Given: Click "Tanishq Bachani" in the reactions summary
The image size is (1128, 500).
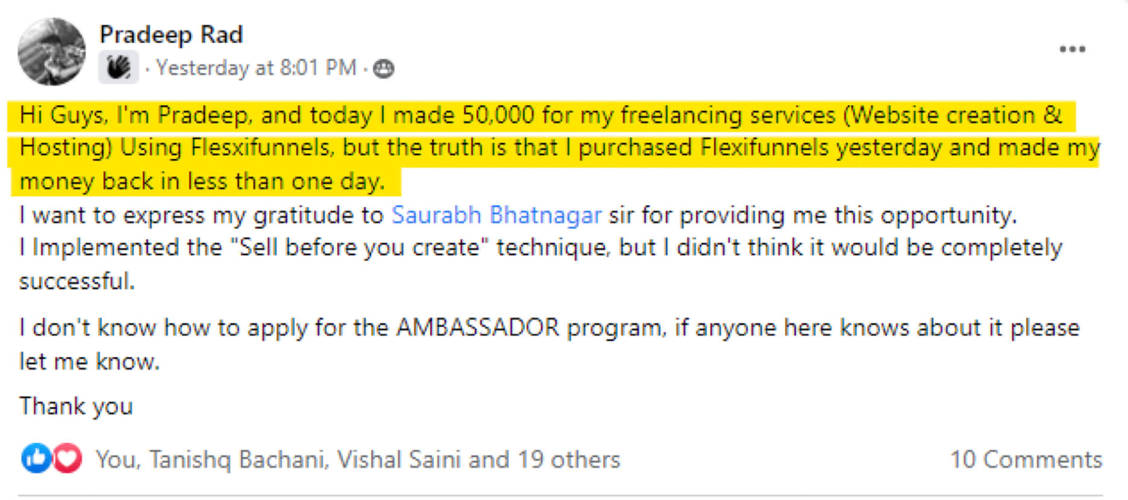Looking at the screenshot, I should tap(237, 460).
